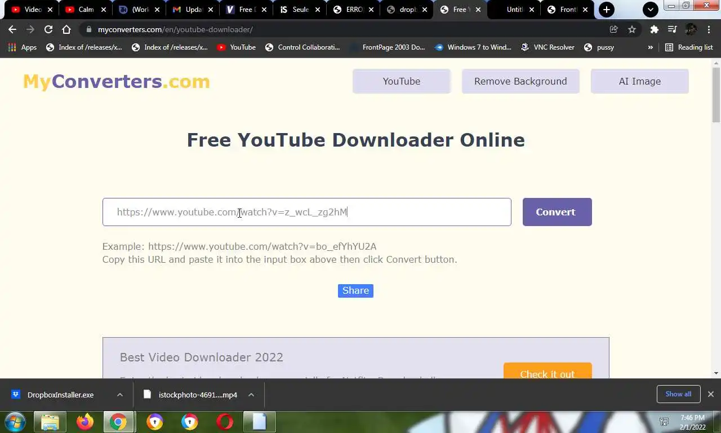Click the orange Check it out button
Screen dimensions: 721x433
[x=548, y=372]
